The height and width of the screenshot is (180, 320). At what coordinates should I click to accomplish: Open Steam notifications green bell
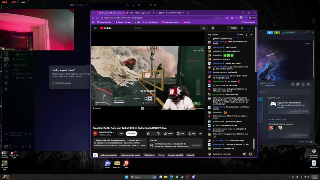point(277,33)
